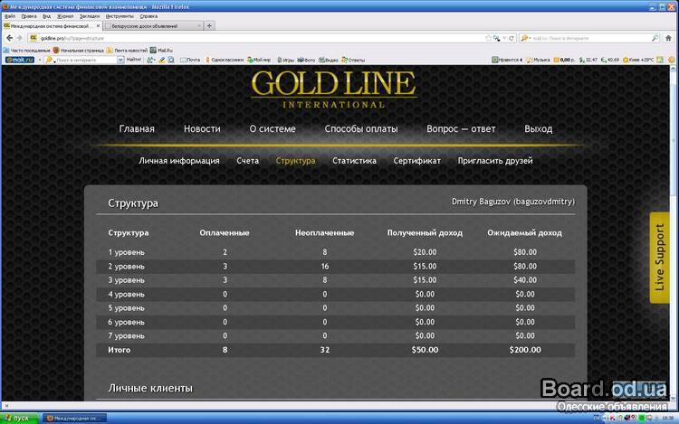Image resolution: width=679 pixels, height=424 pixels.
Task: Click Пригласить друзей link
Action: [x=495, y=161]
